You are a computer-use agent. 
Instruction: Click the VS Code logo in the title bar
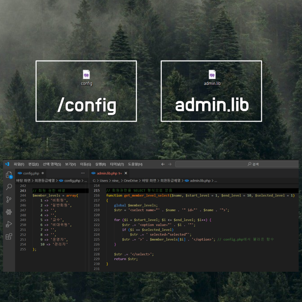click(7, 164)
